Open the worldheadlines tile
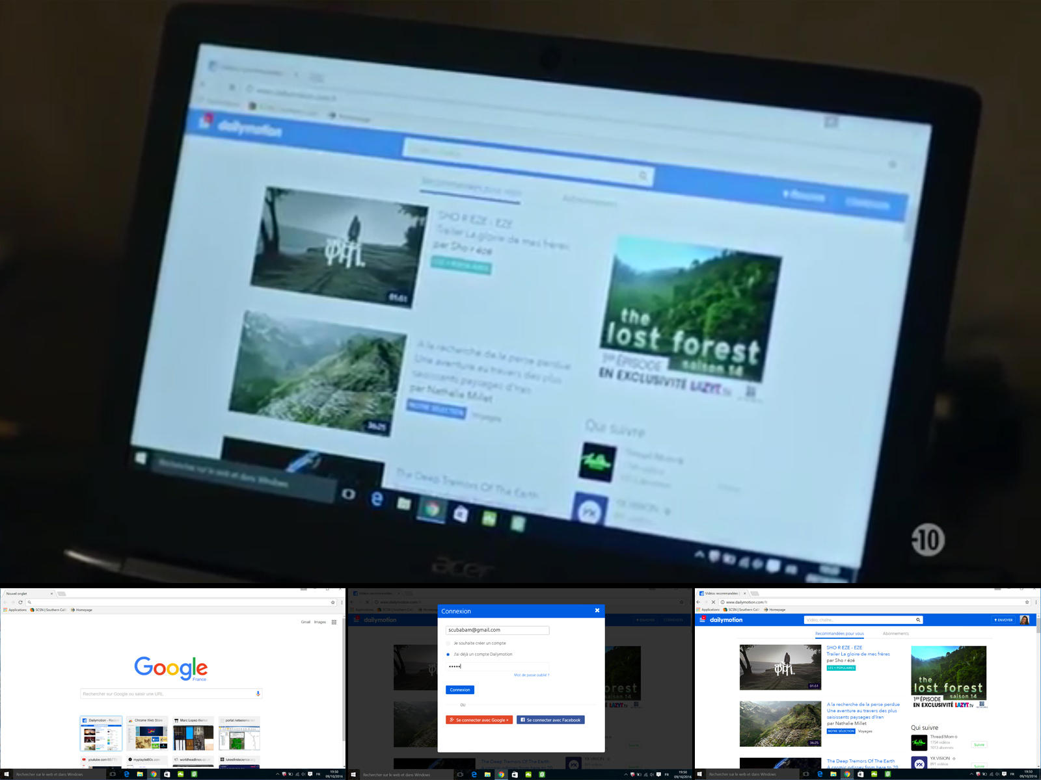Viewport: 1041px width, 780px height. (193, 761)
